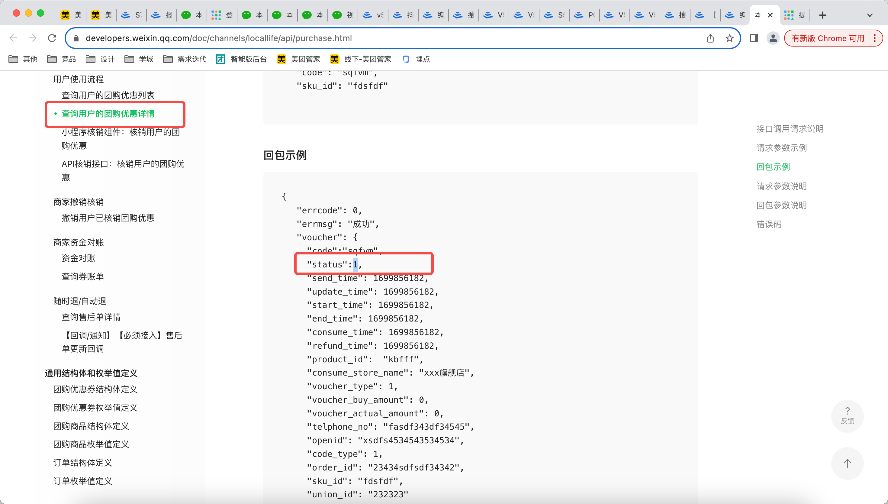
Task: Open the 线下-美团管家 bookmark
Action: coord(361,59)
